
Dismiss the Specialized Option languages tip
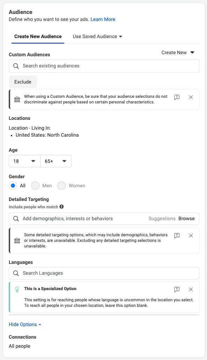click(191, 289)
